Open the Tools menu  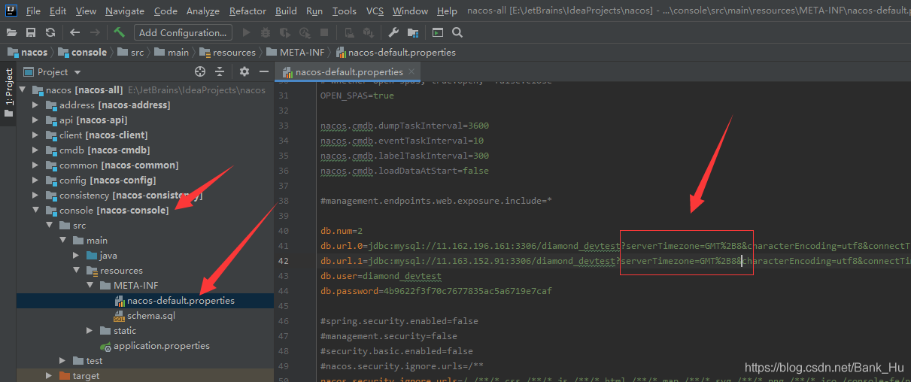(x=344, y=11)
